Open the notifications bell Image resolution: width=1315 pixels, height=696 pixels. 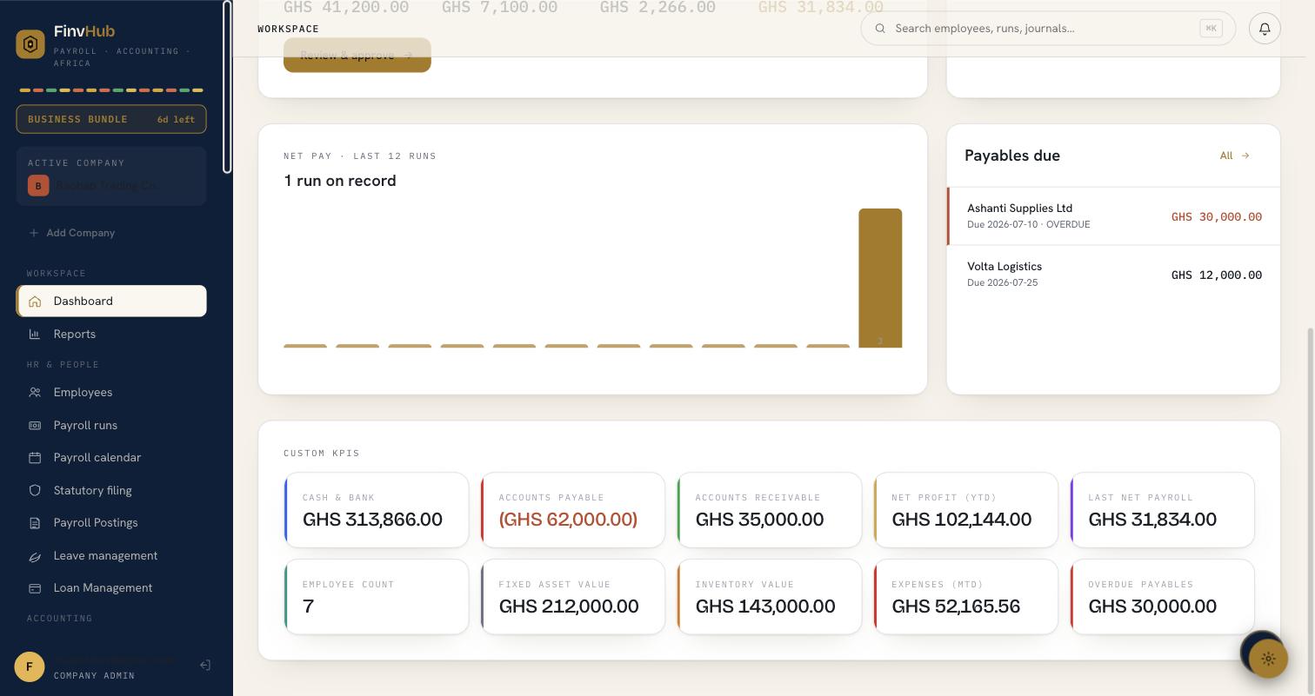(1265, 29)
